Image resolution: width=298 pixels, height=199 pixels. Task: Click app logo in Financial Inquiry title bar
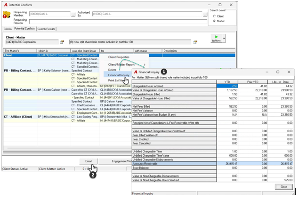pos(136,72)
